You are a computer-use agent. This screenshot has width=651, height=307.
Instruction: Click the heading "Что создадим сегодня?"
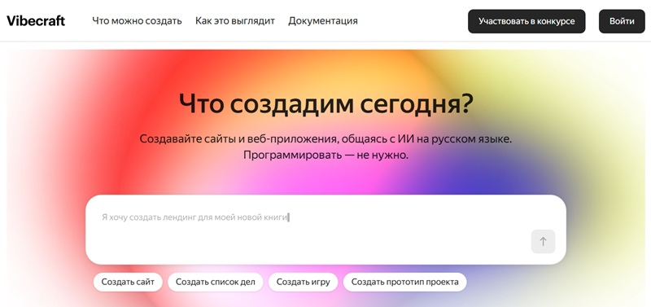[325, 103]
